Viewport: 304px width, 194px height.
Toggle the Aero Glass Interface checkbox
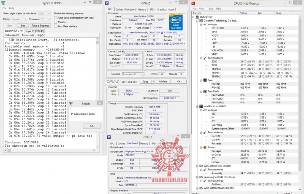pos(55,26)
